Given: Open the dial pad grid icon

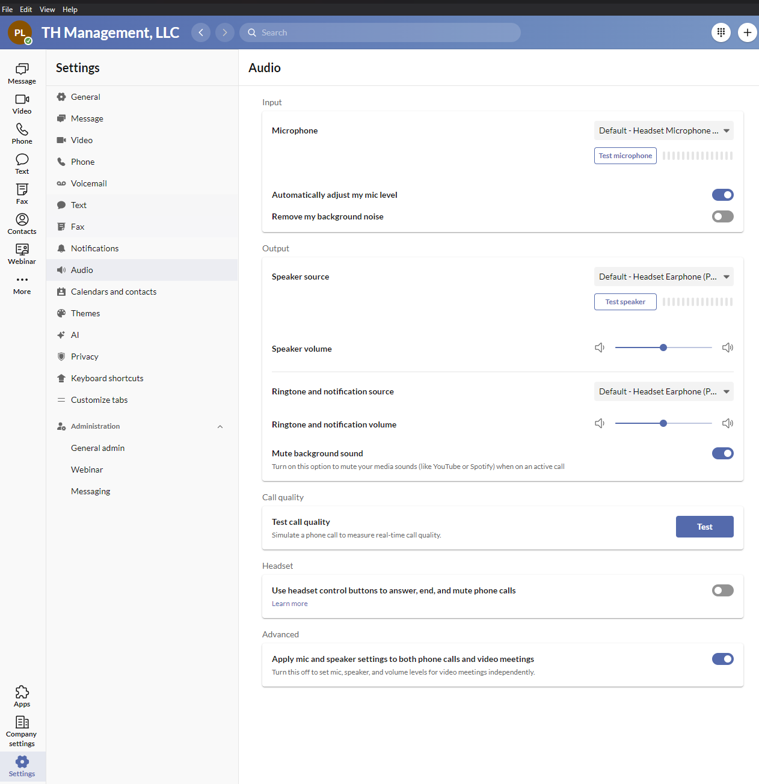Looking at the screenshot, I should 721,32.
